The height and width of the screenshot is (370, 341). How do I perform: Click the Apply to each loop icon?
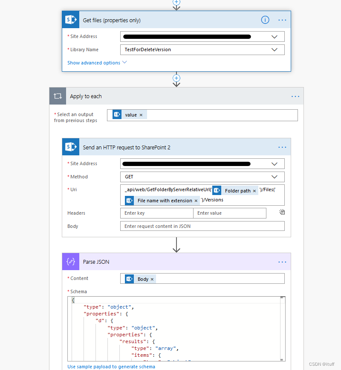(x=58, y=96)
